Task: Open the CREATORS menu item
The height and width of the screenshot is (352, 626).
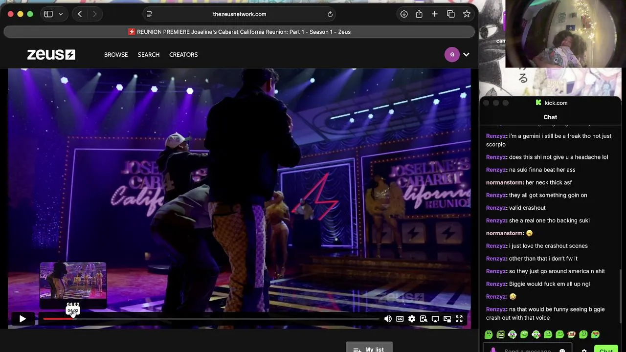Action: point(183,54)
